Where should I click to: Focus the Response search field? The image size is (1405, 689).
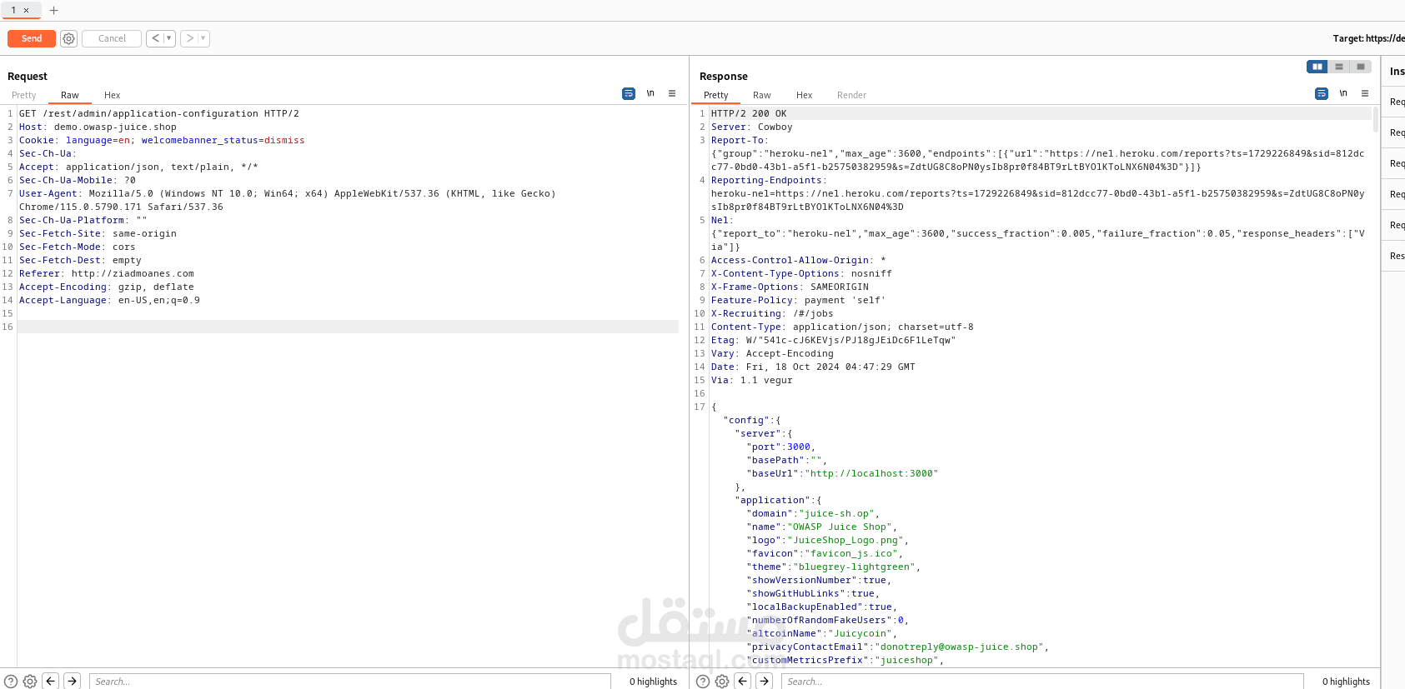point(1042,682)
